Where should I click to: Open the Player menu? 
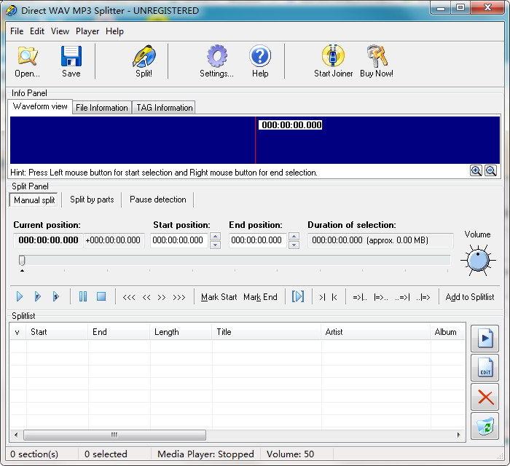click(87, 31)
